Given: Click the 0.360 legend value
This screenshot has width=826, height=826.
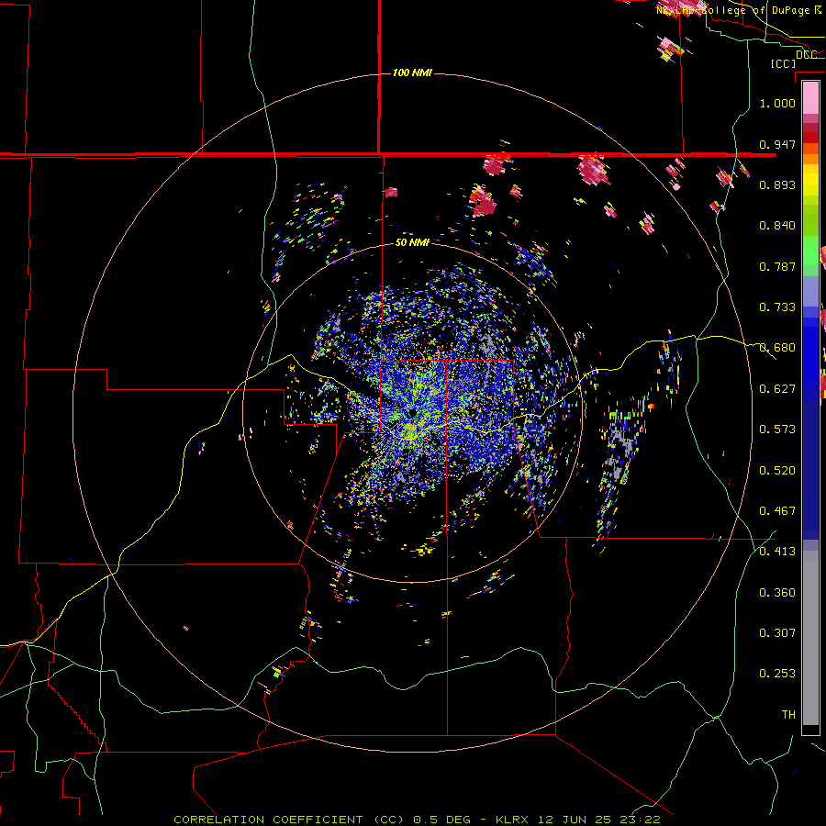Looking at the screenshot, I should pos(777,593).
